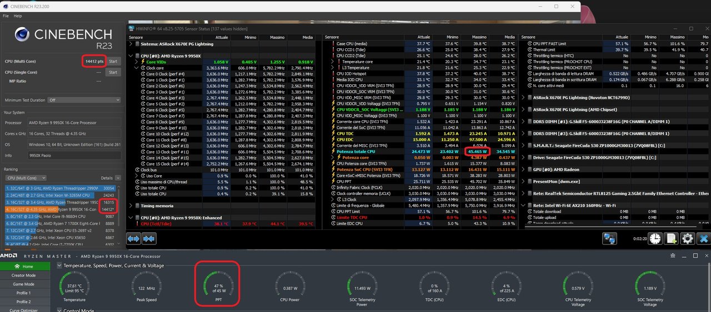Click the HWiNFO log file icon

click(672, 239)
